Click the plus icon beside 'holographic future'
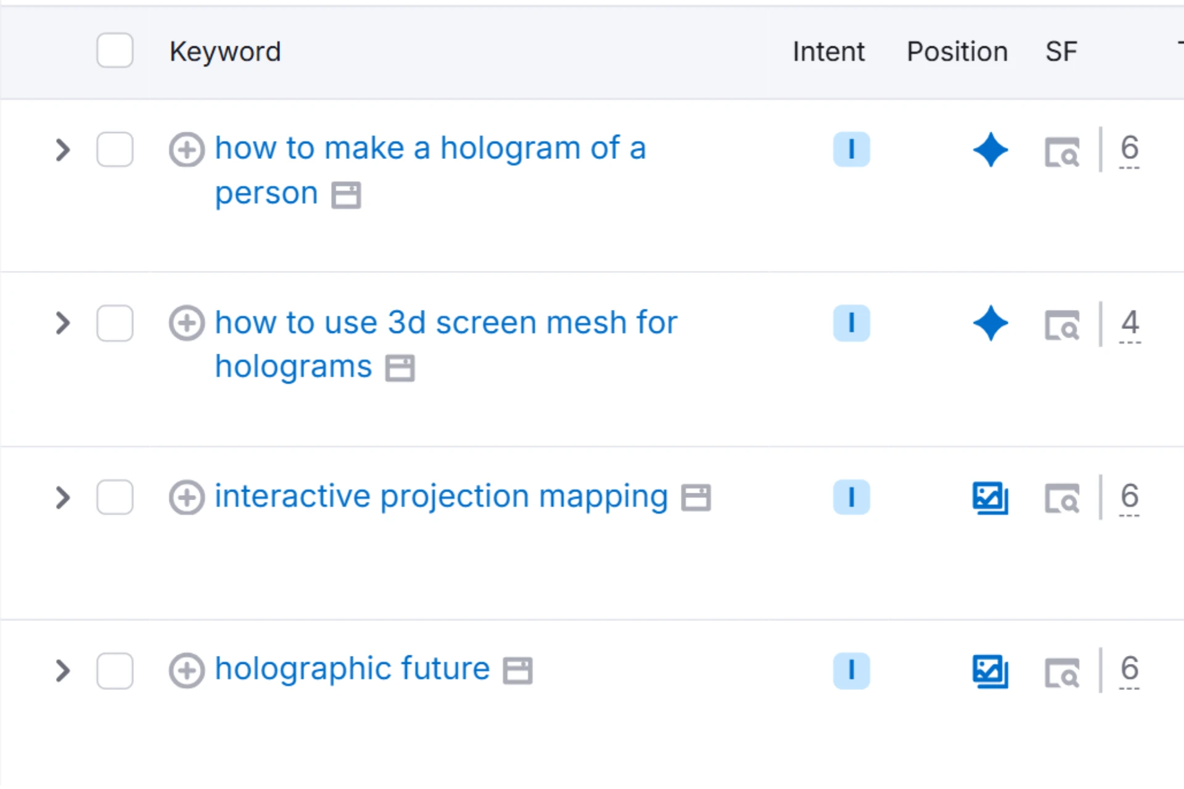 186,670
